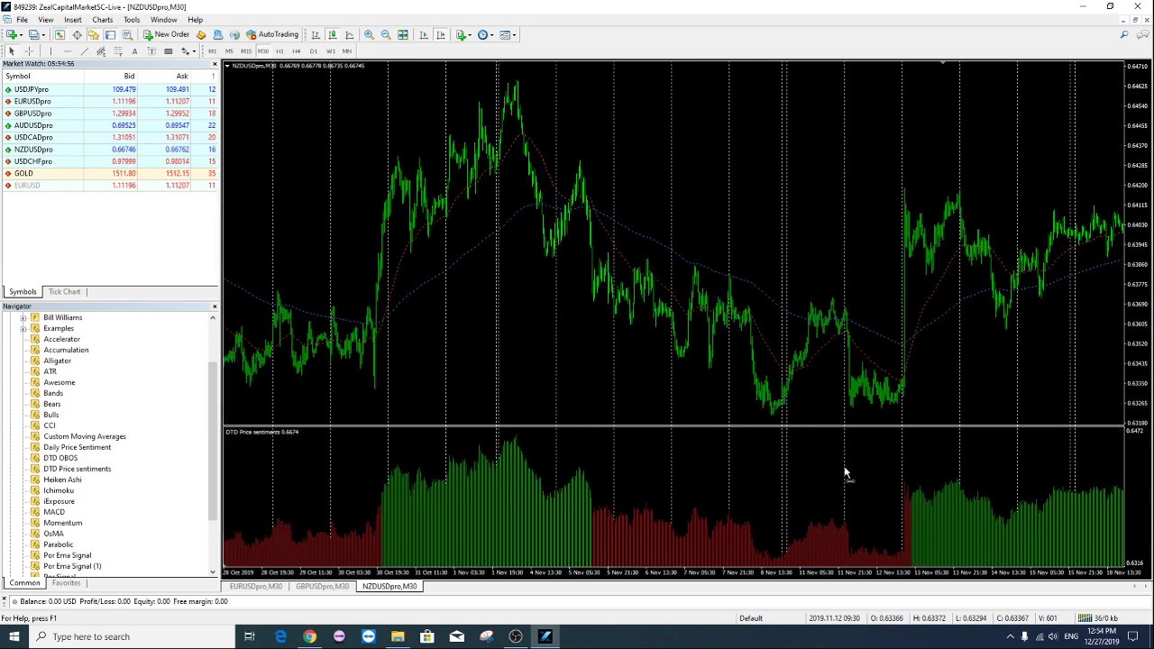
Task: Open the Terminal panel toolbar icon
Action: [x=110, y=34]
